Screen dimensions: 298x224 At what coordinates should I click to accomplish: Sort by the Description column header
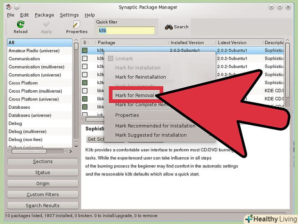coord(274,43)
